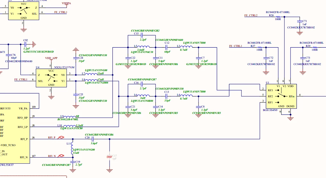Image resolution: width=326 pixels, height=178 pixels.
Task: Click capacitor C92 1.2pF symbol
Action: [x=25, y=44]
